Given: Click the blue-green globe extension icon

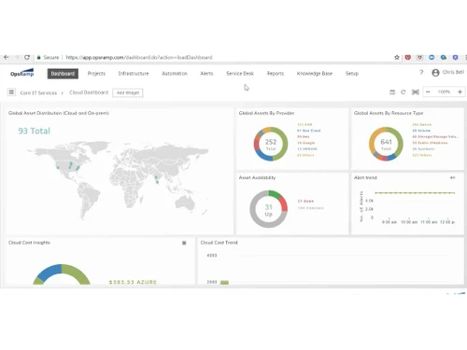Looking at the screenshot, I should click(x=444, y=57).
